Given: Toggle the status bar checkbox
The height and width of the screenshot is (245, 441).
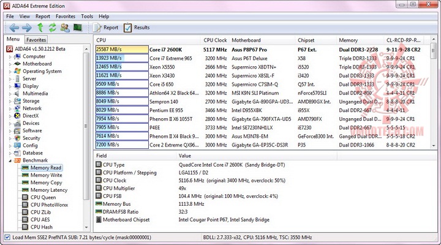Looking at the screenshot, I should tap(7, 238).
